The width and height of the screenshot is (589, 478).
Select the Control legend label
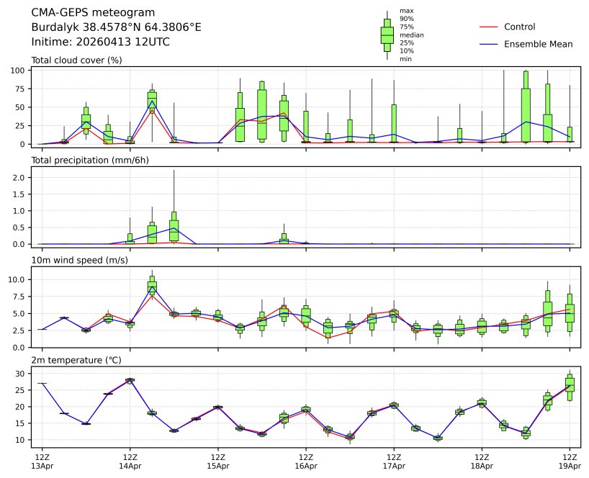coord(519,27)
